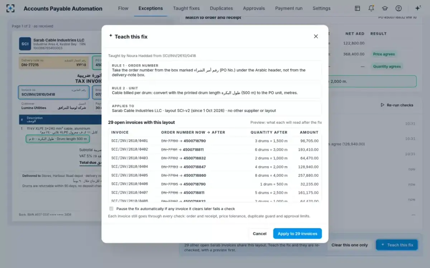Click the sparkle assistant icon in header

coord(418,8)
